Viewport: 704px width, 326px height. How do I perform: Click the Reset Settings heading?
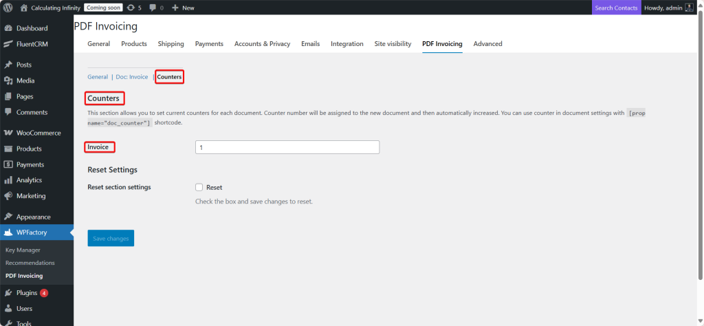[x=112, y=170]
